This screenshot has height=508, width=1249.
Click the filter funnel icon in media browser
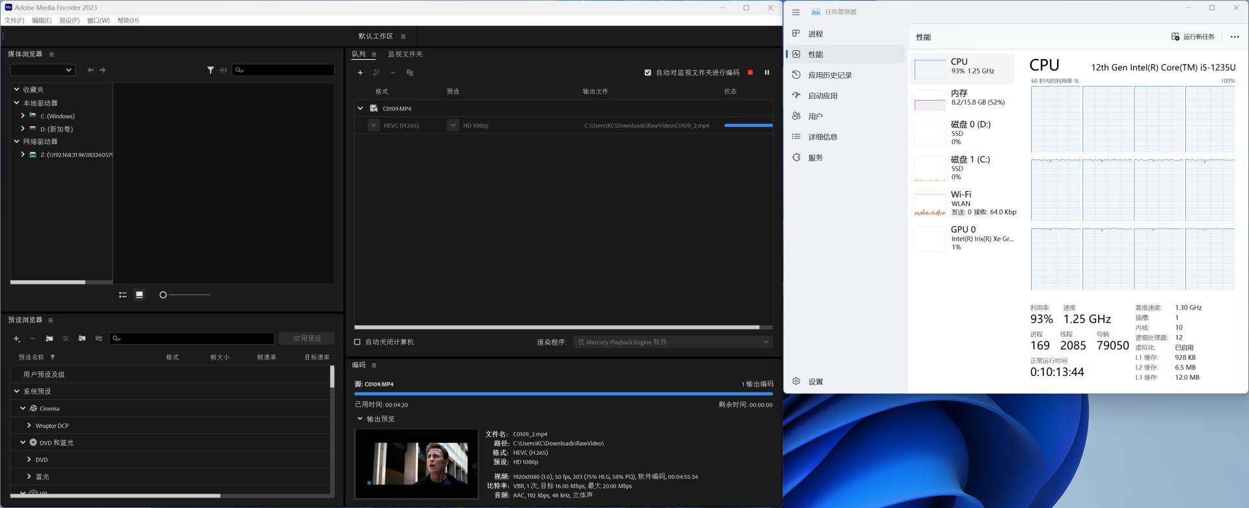(210, 70)
